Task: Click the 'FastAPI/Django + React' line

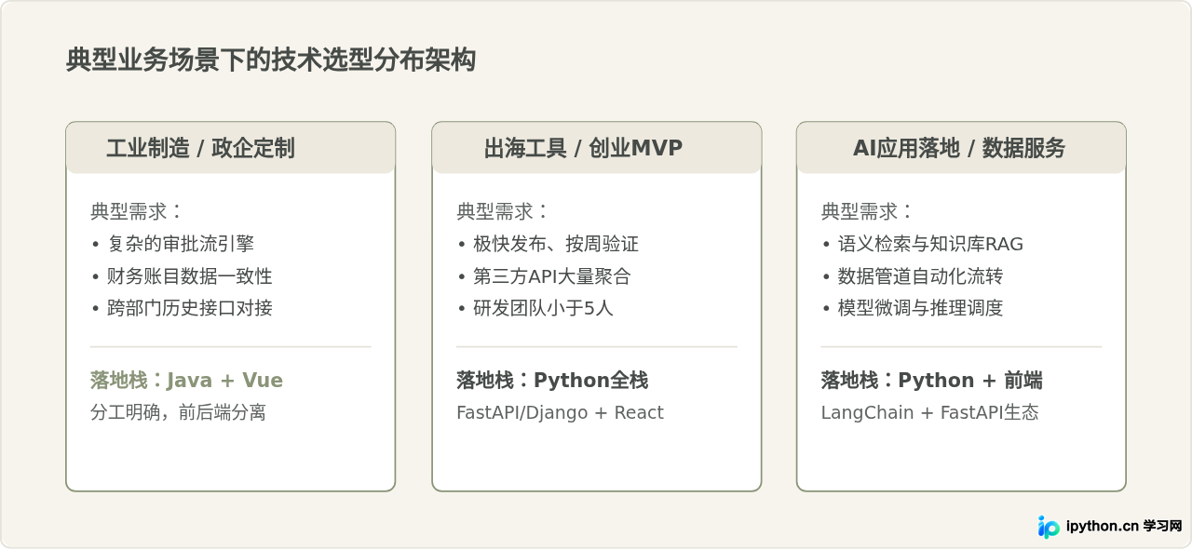Action: (560, 412)
